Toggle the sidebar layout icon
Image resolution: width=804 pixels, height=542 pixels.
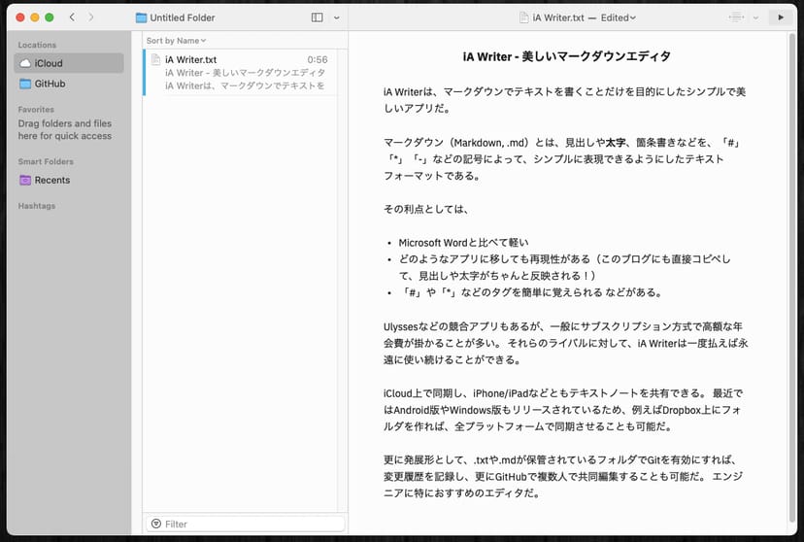click(317, 17)
